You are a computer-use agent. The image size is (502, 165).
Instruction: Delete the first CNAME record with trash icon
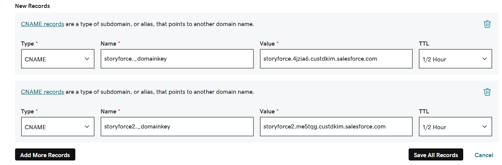(487, 24)
